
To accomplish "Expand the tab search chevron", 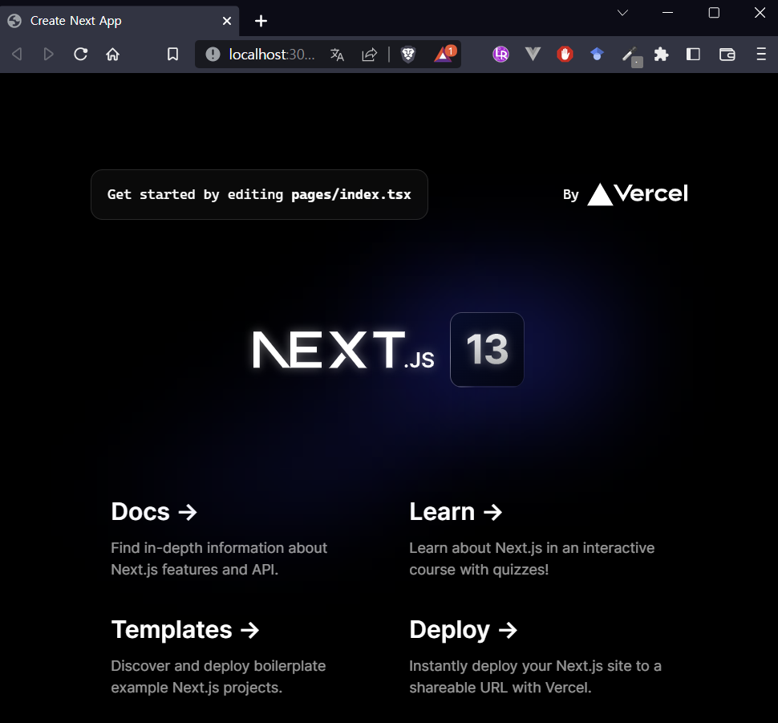I will point(622,13).
